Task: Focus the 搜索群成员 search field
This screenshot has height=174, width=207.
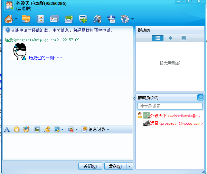Action: tap(170, 106)
